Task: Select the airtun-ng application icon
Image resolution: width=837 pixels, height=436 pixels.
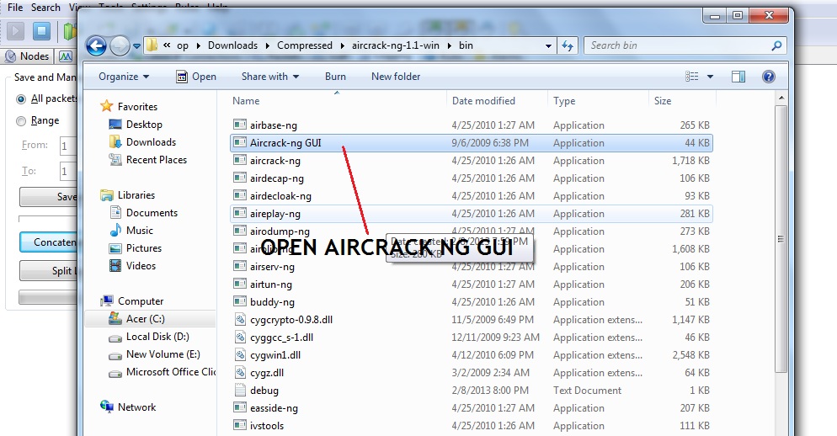Action: pyautogui.click(x=240, y=284)
